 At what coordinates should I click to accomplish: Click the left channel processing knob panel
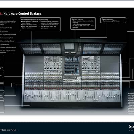(53, 64)
